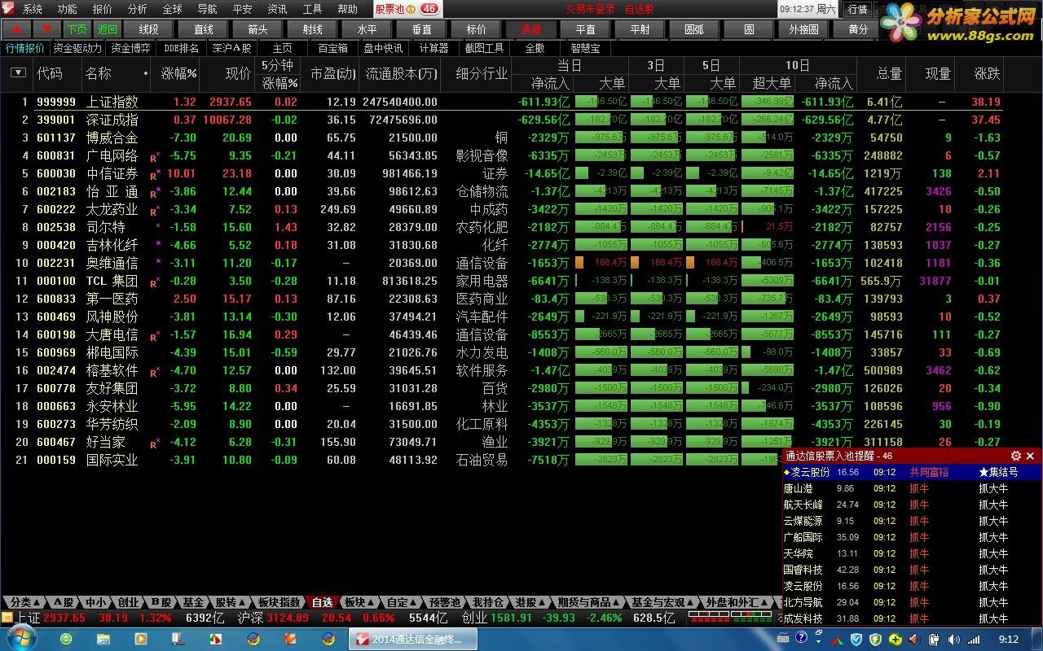1043x651 pixels.
Task: Click the small yellow icon beside 上证 in status bar
Action: (7, 618)
